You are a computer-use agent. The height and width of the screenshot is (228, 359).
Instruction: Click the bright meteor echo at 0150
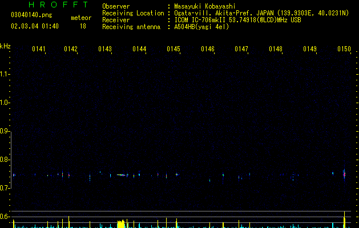pos(344,174)
